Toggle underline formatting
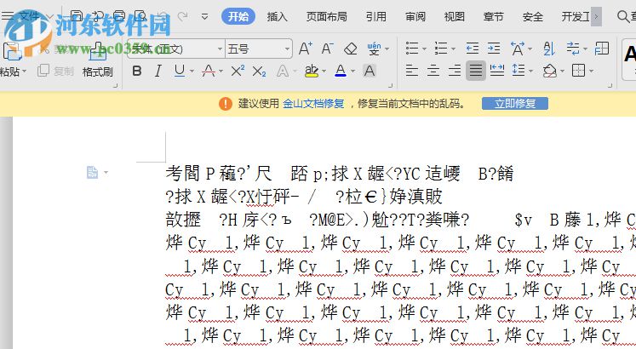Screen dimensions: 636x349 tap(180, 71)
